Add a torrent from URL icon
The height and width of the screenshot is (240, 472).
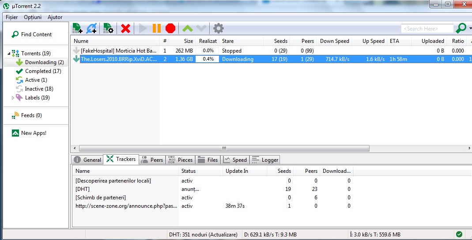pos(91,28)
